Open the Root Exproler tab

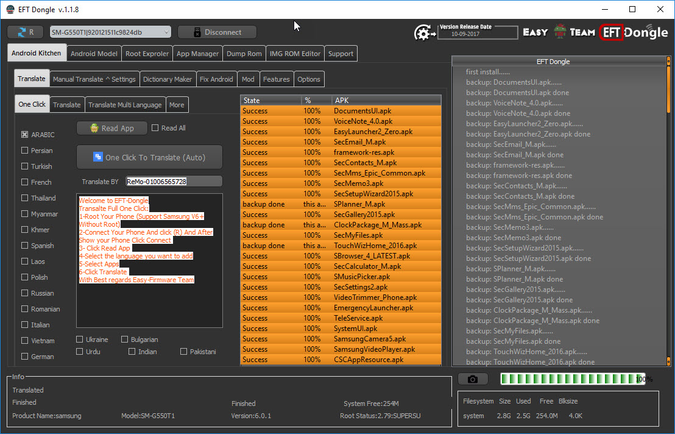pyautogui.click(x=147, y=54)
